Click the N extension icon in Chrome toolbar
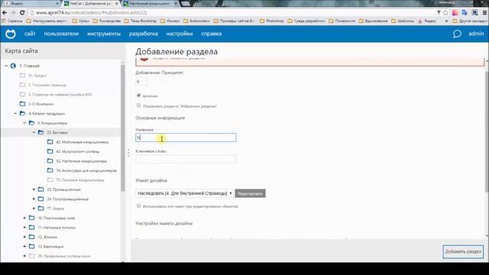This screenshot has height=275, width=489. tap(474, 12)
